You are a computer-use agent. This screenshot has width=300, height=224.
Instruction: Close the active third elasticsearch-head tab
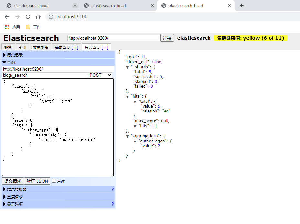tap(230, 5)
